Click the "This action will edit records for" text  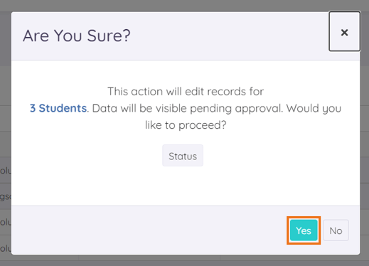click(186, 92)
